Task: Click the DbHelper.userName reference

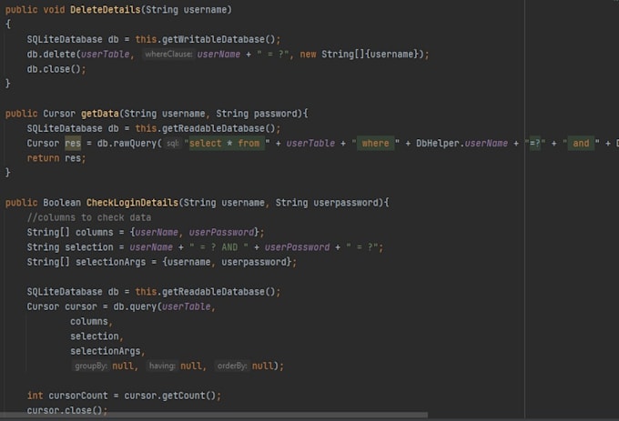Action: (462, 143)
